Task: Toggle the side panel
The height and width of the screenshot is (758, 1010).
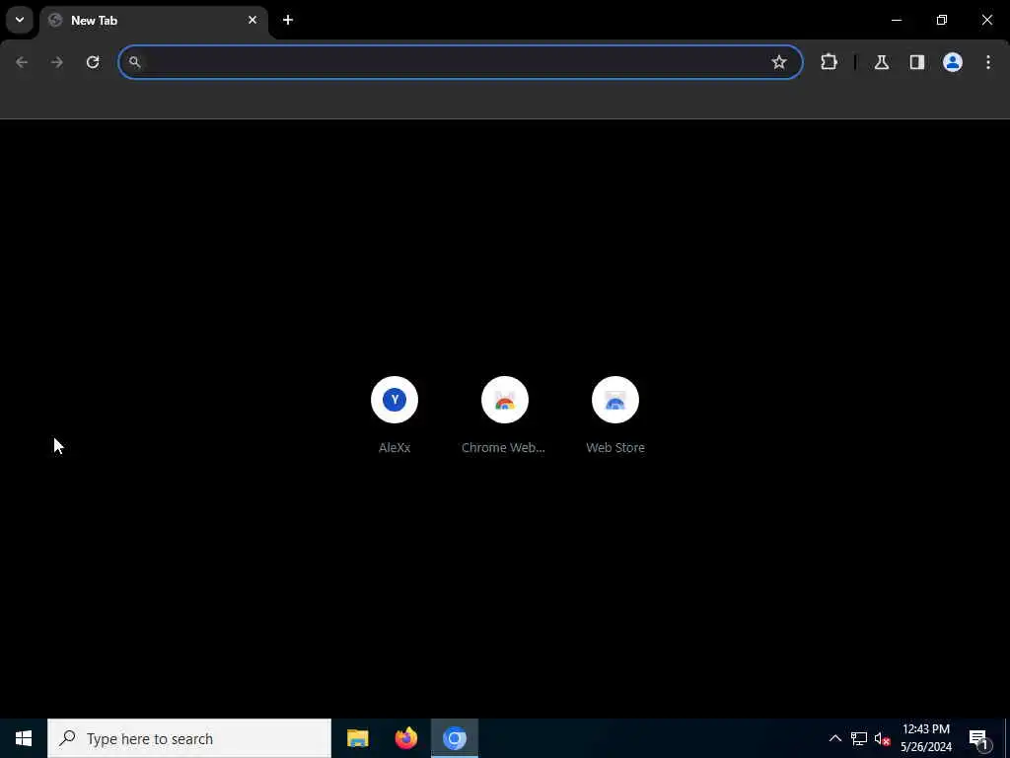Action: pos(917,62)
